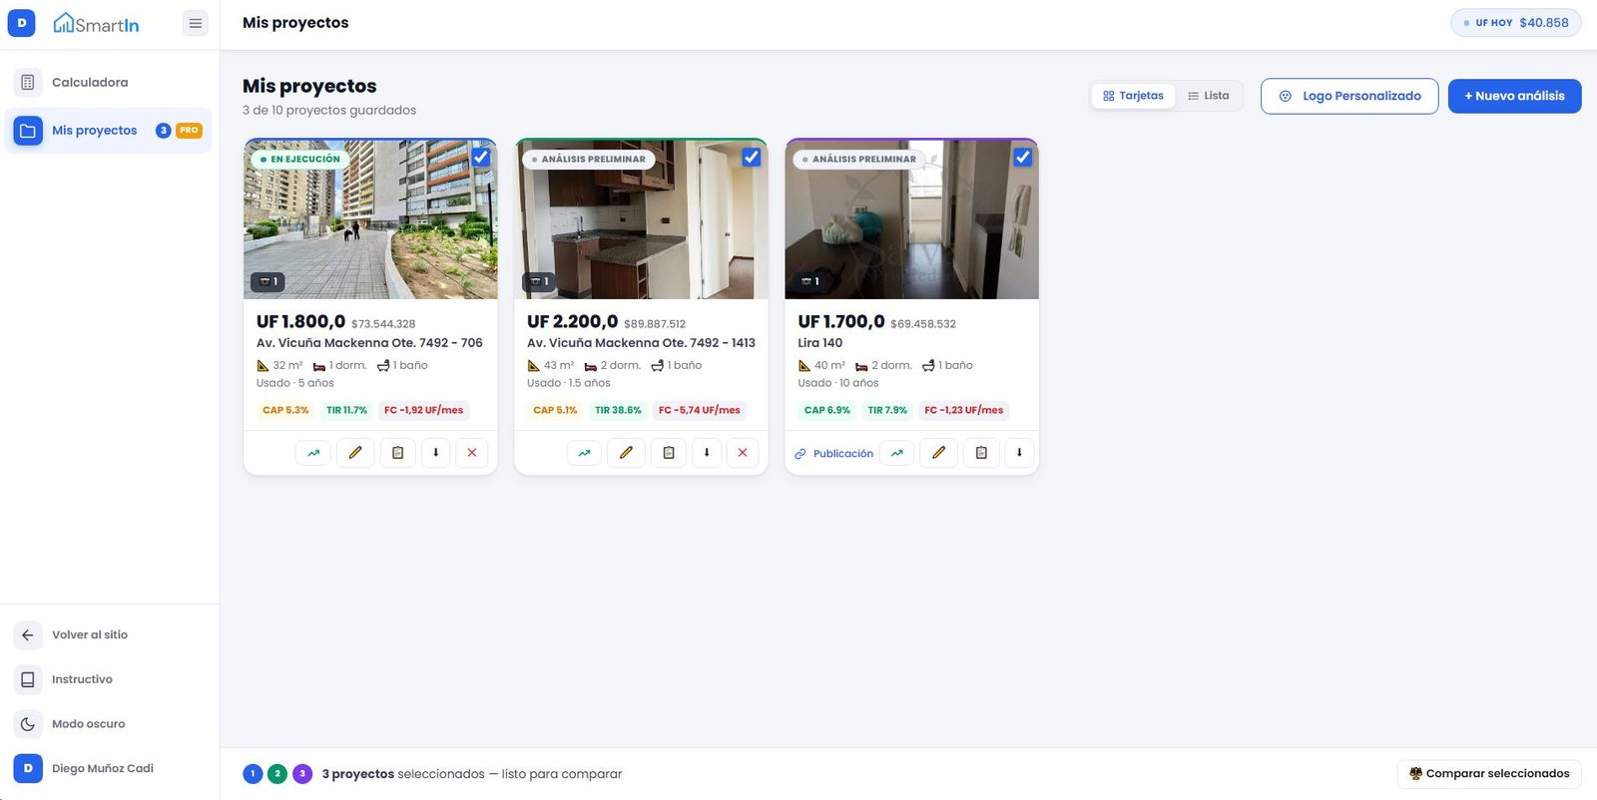Click the pencil edit icon on Lira 140
The height and width of the screenshot is (800, 1597).
(939, 453)
